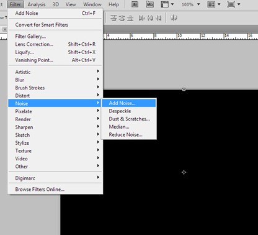The image size is (258, 235).
Task: Open Liquify... filter
Action: coord(55,52)
